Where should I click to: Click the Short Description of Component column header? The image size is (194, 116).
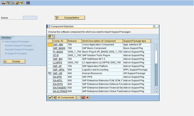(x=102, y=41)
